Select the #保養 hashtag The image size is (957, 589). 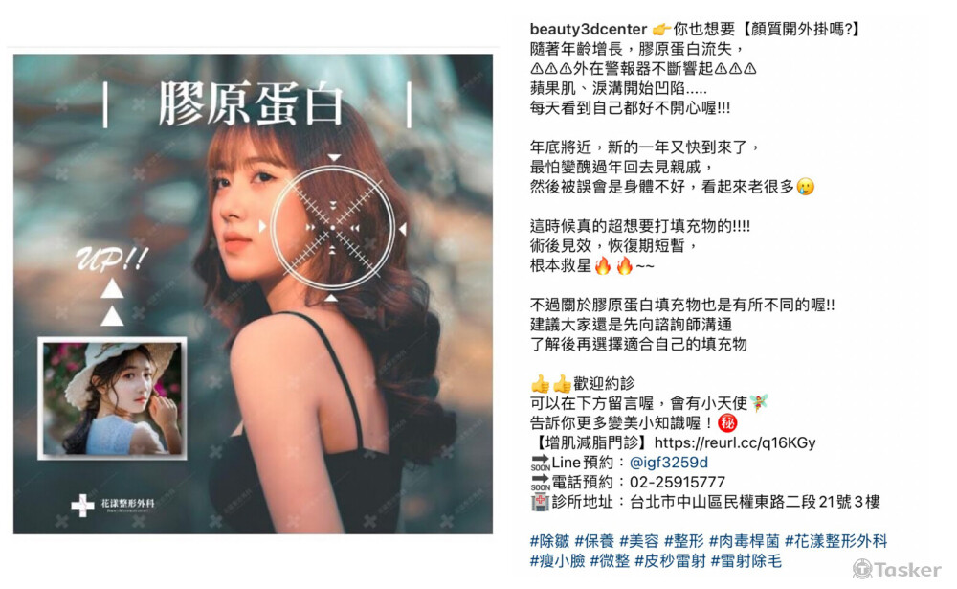(x=594, y=541)
